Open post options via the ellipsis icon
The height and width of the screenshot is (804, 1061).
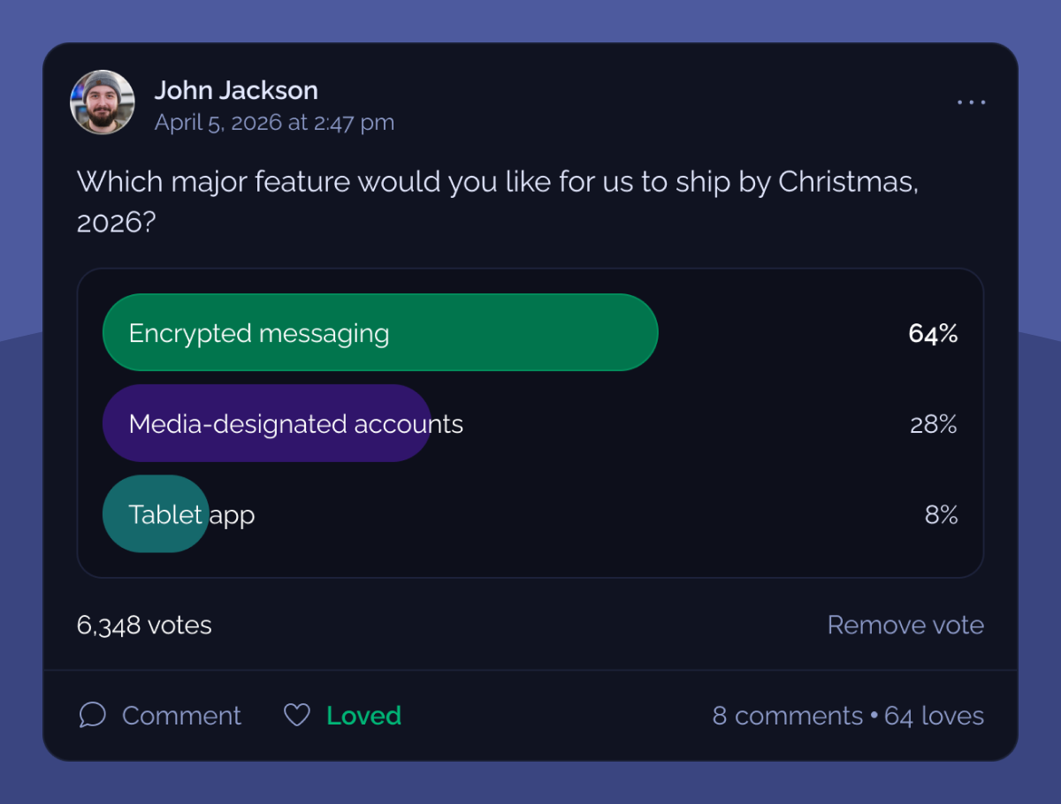pyautogui.click(x=971, y=102)
